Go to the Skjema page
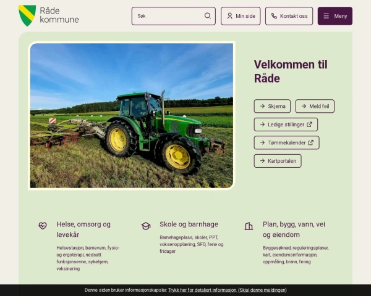The width and height of the screenshot is (371, 296). [272, 106]
